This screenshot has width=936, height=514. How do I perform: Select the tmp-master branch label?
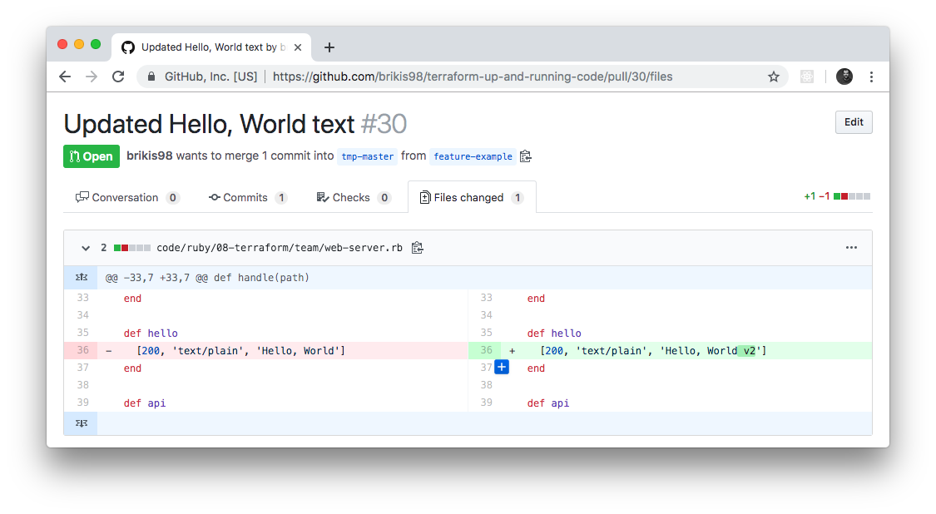tap(367, 156)
